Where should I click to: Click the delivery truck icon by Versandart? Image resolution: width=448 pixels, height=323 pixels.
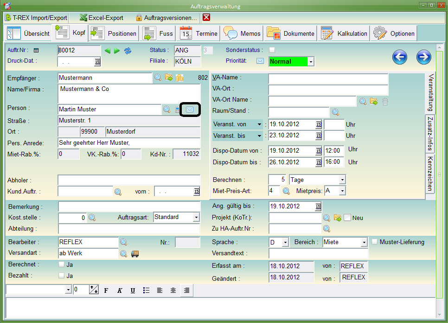pyautogui.click(x=135, y=253)
